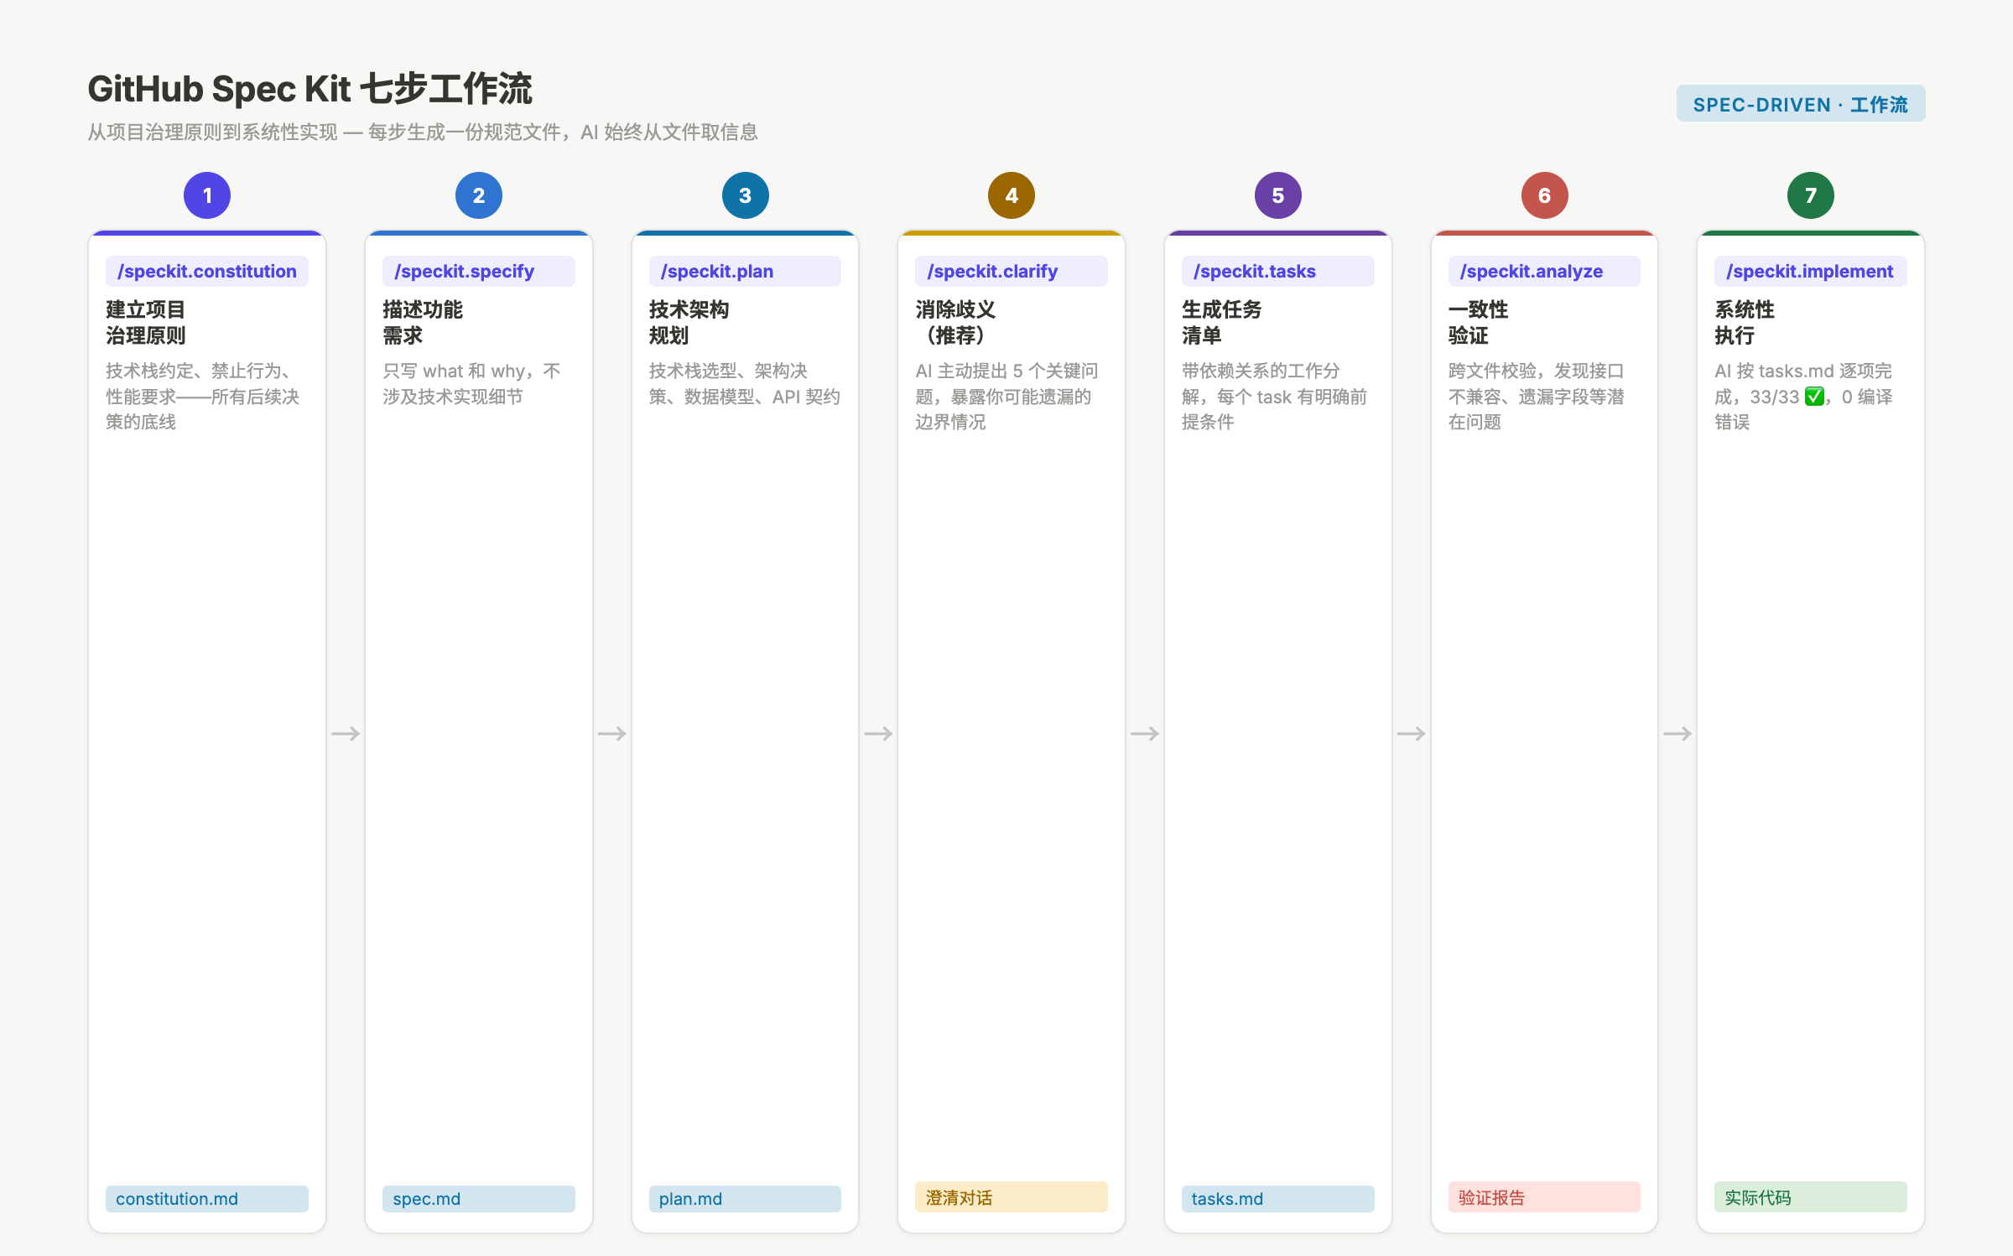
Task: Click the step 2 number circle
Action: pos(479,195)
